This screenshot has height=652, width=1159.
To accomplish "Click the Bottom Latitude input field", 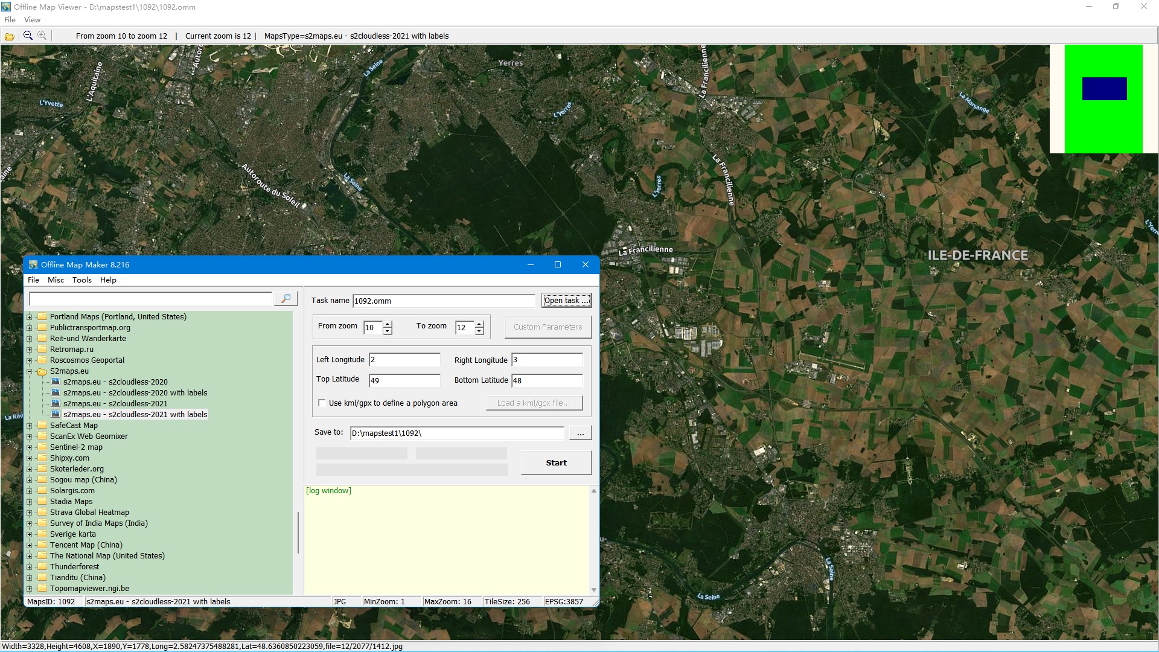I will coord(547,380).
